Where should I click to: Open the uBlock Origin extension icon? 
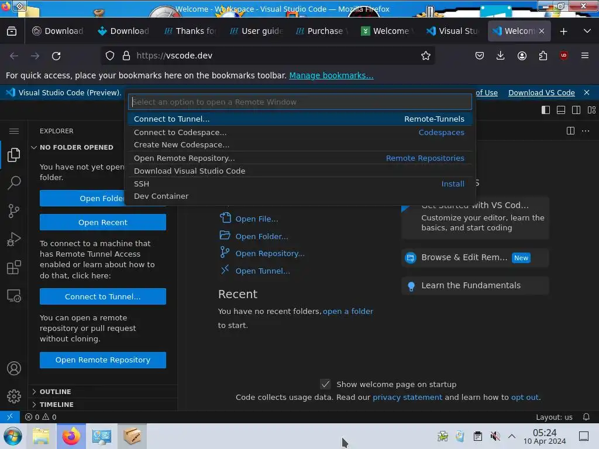(x=563, y=56)
